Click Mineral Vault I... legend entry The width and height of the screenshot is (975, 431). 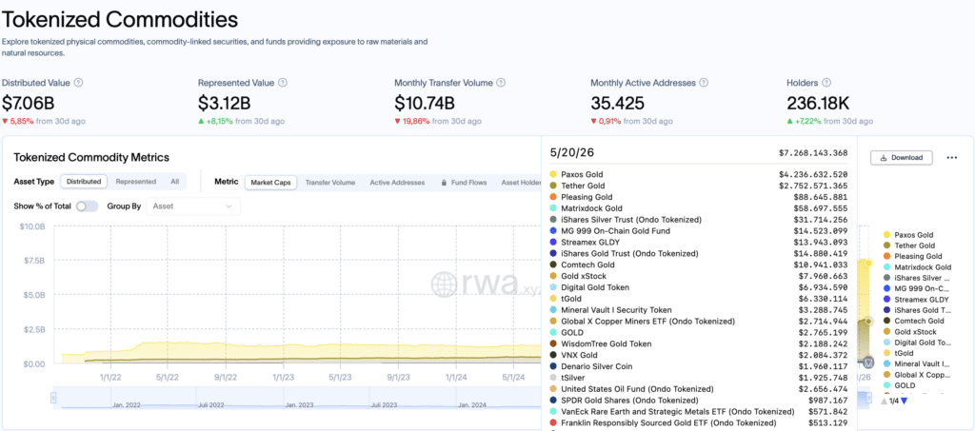917,364
